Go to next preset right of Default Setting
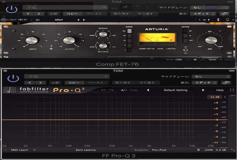Viewport: 237px width, 160px height. coord(203,90)
